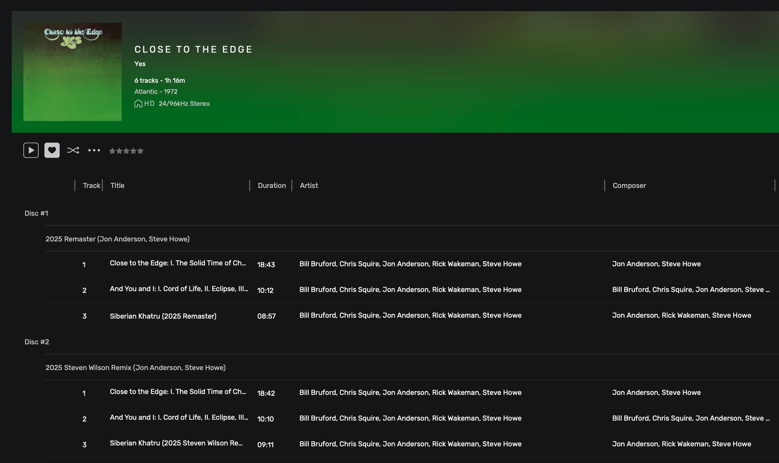The height and width of the screenshot is (463, 779).
Task: Sort by the Title column header
Action: (117, 185)
